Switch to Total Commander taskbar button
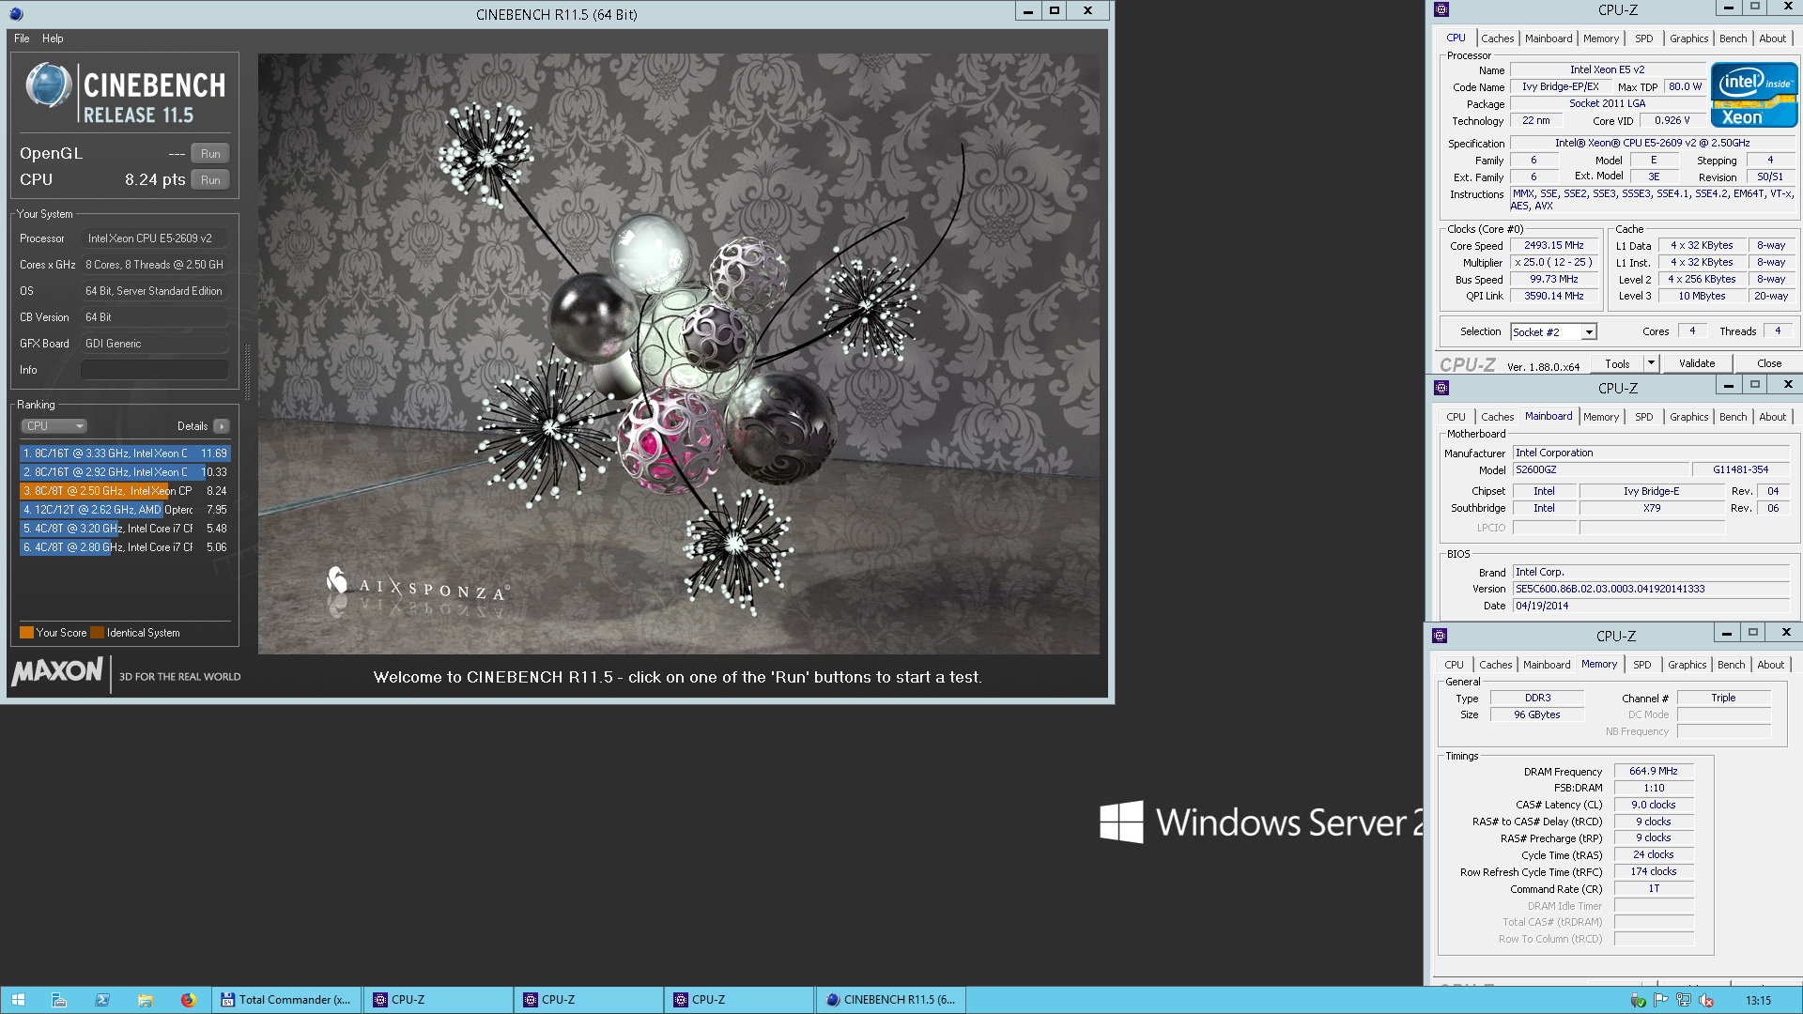The width and height of the screenshot is (1803, 1014). [x=286, y=1000]
